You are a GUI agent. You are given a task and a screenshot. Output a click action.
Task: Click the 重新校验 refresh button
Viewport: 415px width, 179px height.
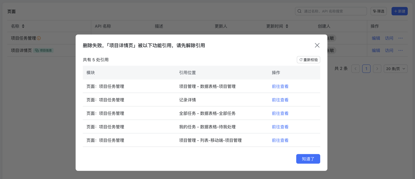coord(309,60)
